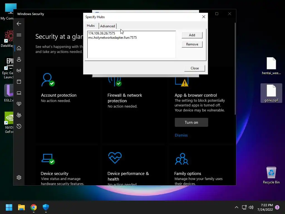Open Device performance & health heading

pos(128,176)
